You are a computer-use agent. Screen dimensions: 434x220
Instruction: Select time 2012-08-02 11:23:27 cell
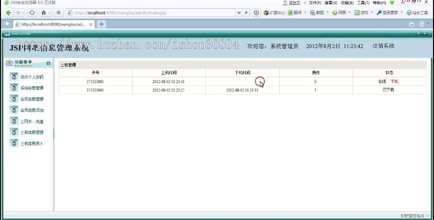[x=169, y=90]
